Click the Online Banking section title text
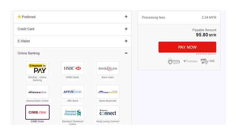The width and height of the screenshot is (236, 135). [29, 53]
